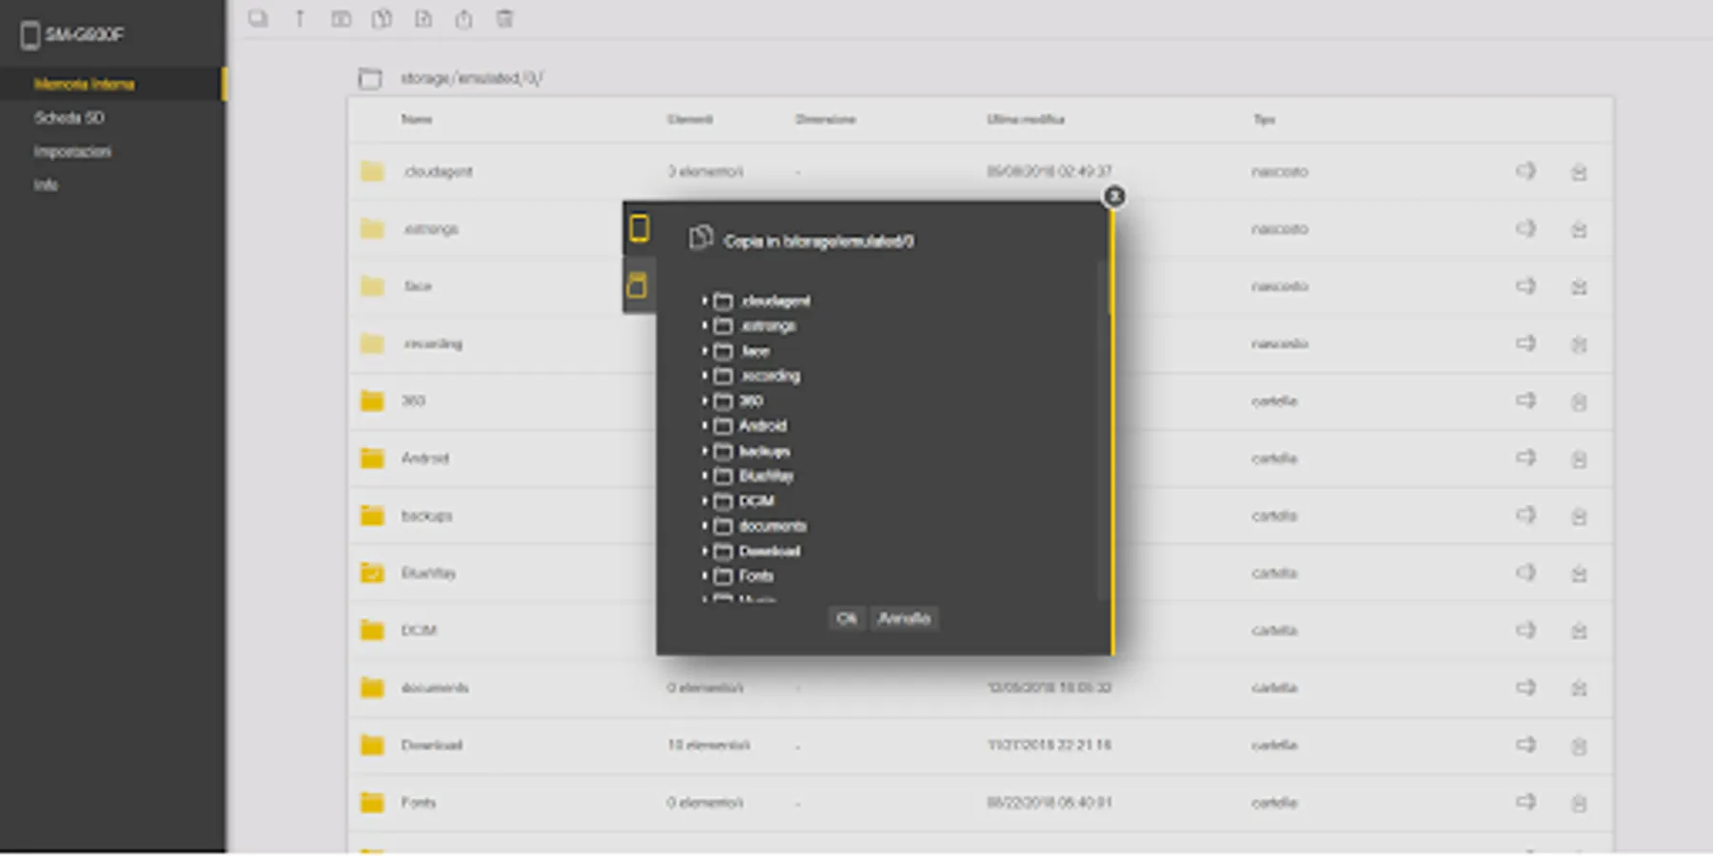This screenshot has height=856, width=1713.
Task: Confirm copy with the Ok button
Action: point(846,618)
